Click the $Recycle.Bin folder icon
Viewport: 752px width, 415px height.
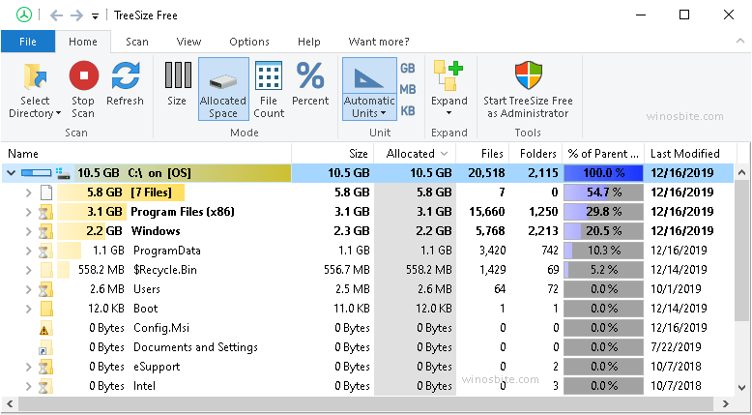46,270
